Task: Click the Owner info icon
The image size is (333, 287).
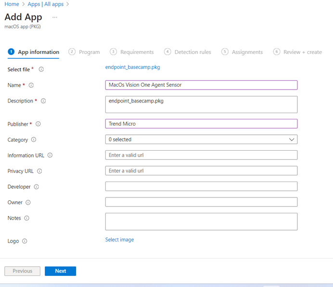Action: [x=28, y=202]
